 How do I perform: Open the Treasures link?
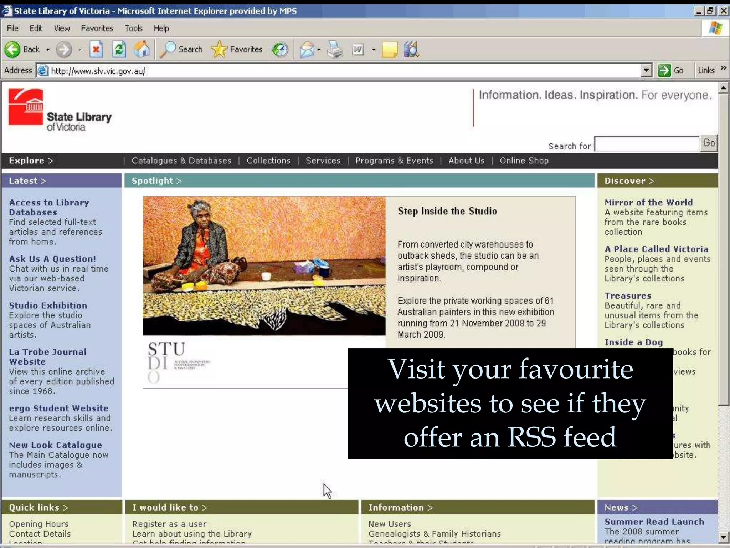point(628,296)
